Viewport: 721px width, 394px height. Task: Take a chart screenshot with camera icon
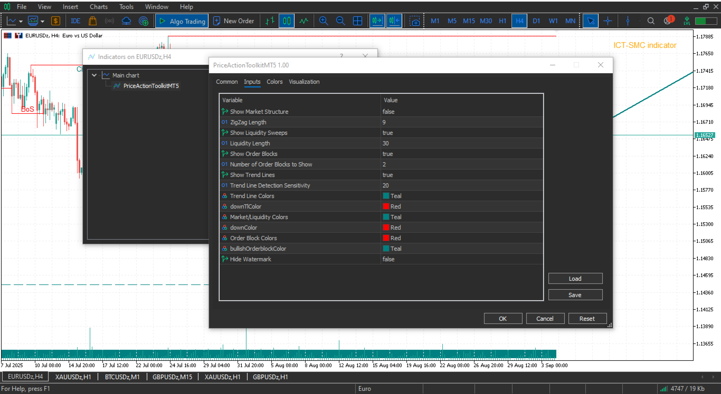(416, 21)
